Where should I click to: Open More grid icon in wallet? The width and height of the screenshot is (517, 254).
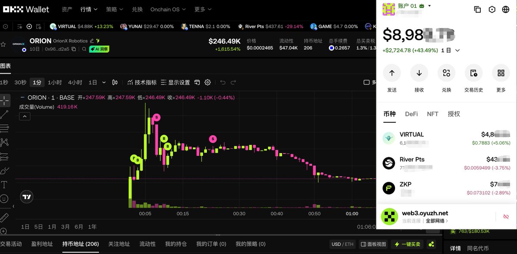pyautogui.click(x=501, y=73)
